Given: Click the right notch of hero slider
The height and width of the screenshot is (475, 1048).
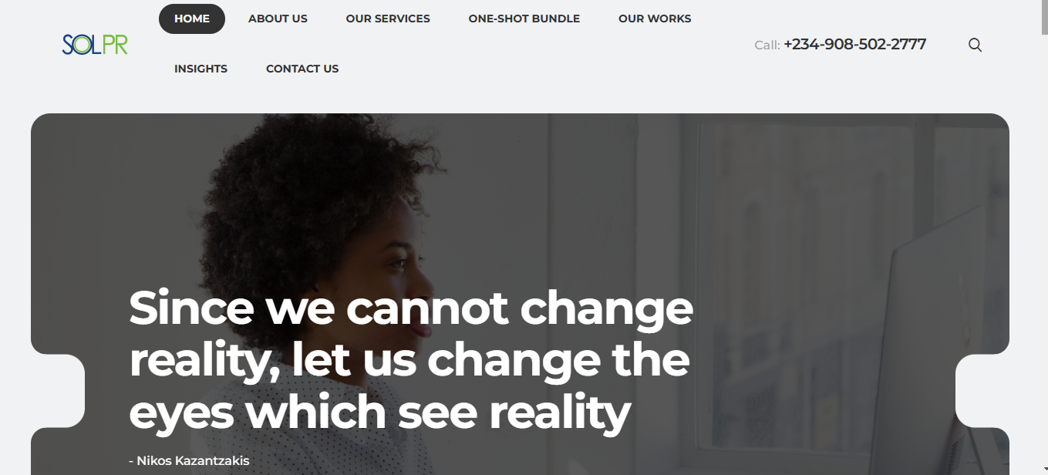Looking at the screenshot, I should pos(982,391).
